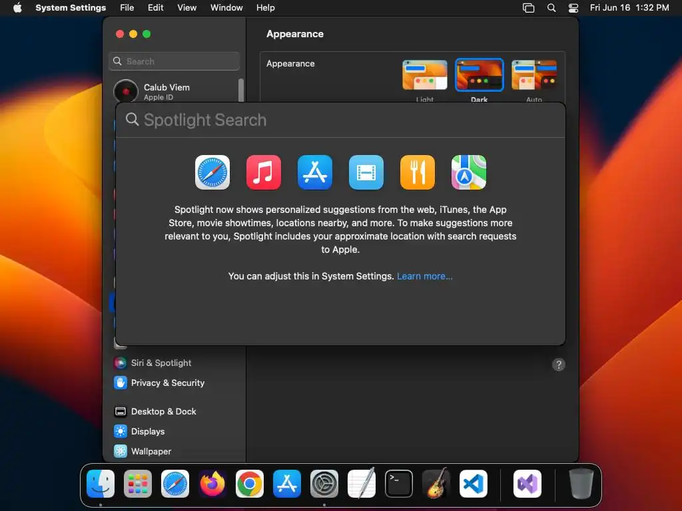Click the Stage Manager menu bar icon
Screen dimensions: 682x511
[528, 8]
